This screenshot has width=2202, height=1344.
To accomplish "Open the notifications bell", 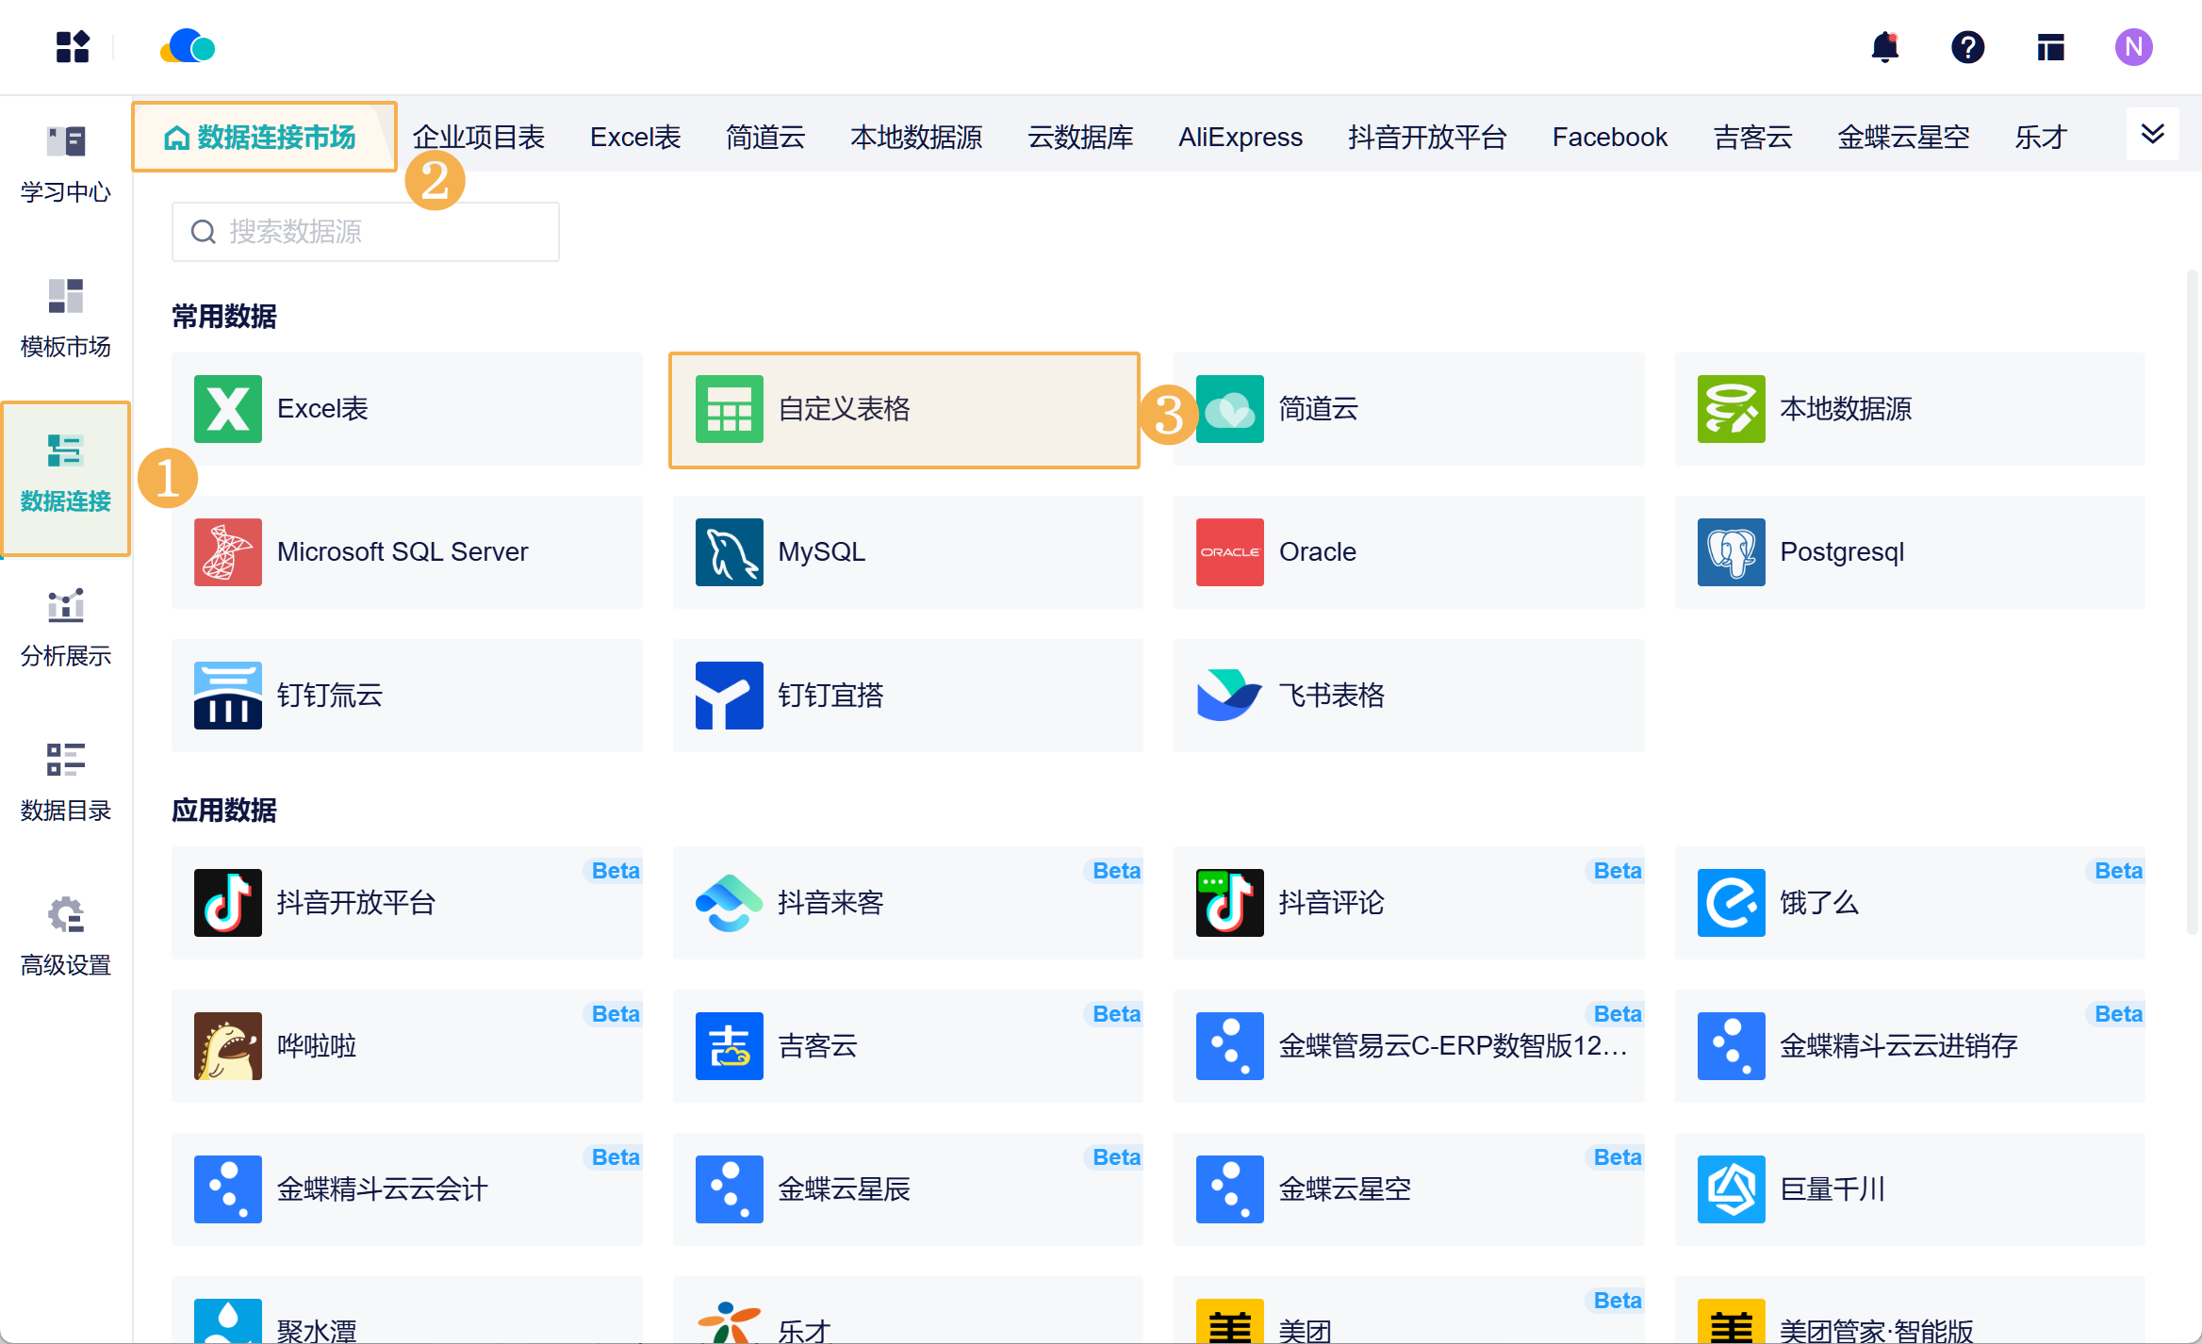I will tap(1884, 47).
